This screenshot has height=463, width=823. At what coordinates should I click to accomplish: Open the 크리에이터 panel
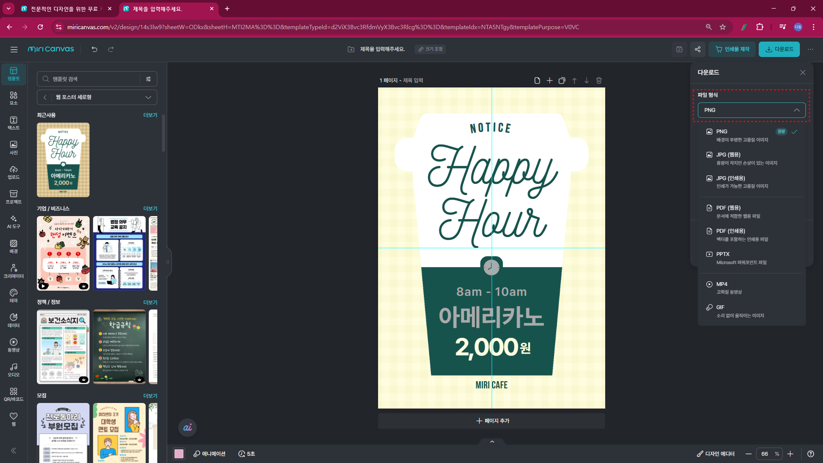pos(14,271)
